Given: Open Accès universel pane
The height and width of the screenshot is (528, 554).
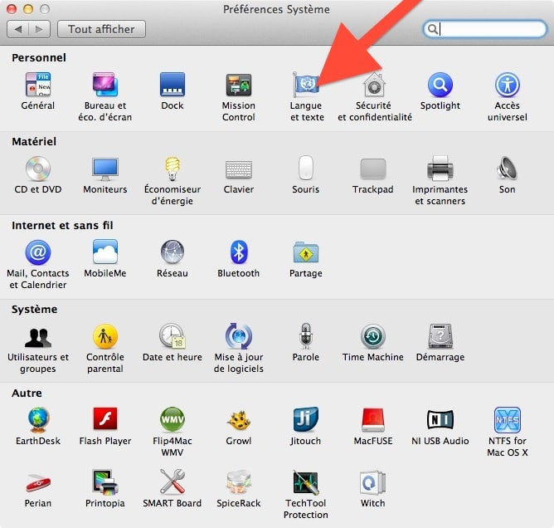Looking at the screenshot, I should click(508, 85).
